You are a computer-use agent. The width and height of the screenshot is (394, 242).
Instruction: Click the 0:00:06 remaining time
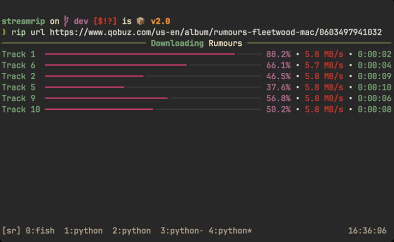[x=375, y=98]
